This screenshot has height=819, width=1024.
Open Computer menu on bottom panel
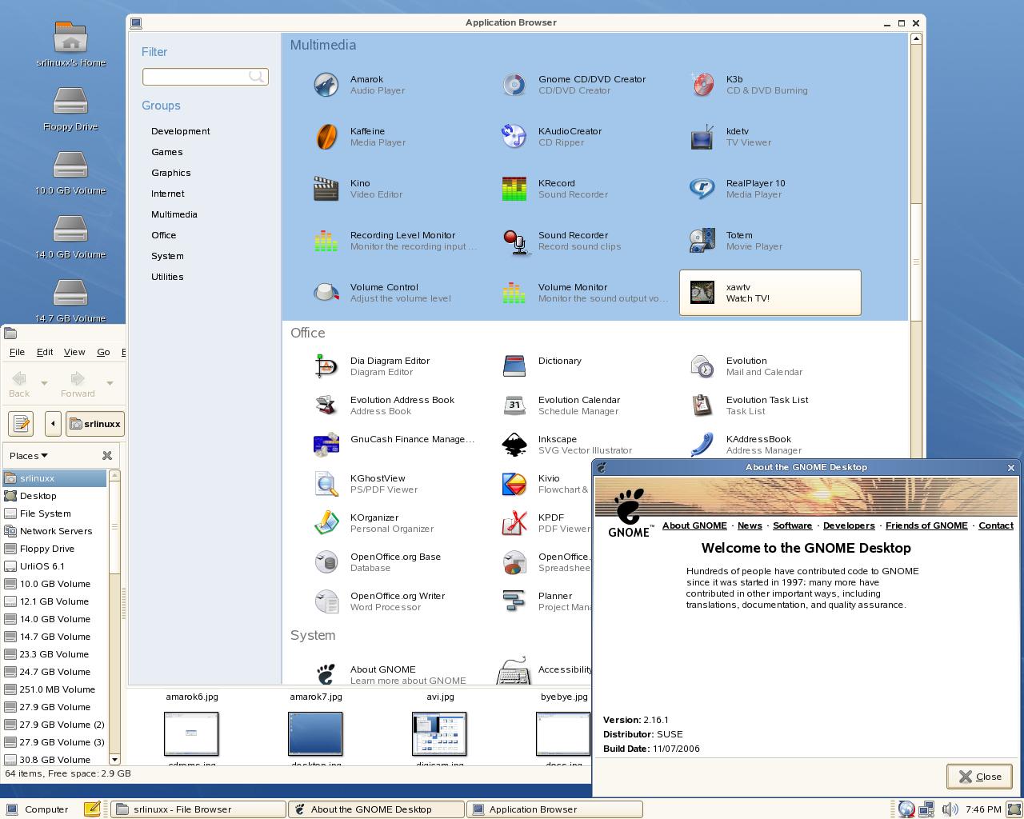[x=37, y=809]
